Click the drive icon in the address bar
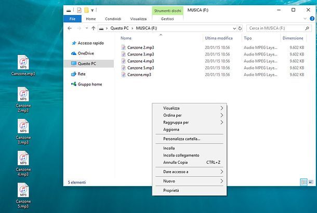This screenshot has height=213, width=317. tap(101, 29)
